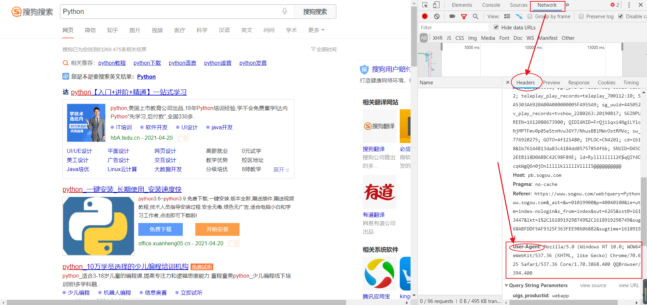Click capture screenshots camera icon

coord(452,16)
